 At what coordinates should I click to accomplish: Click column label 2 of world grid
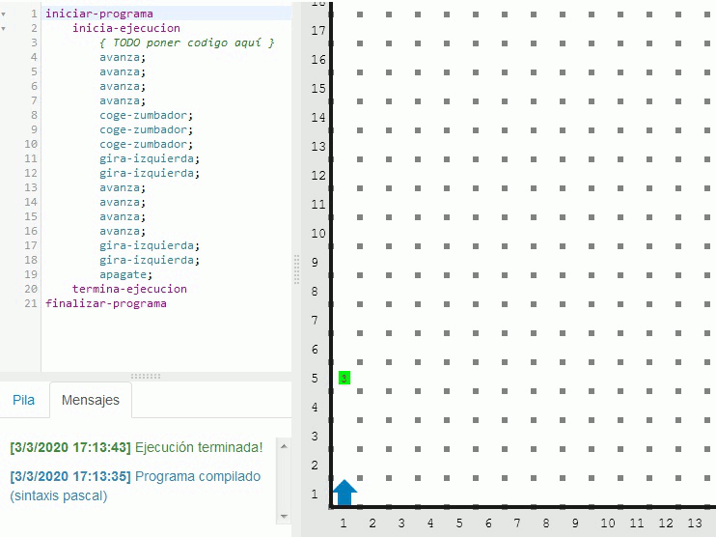(372, 523)
